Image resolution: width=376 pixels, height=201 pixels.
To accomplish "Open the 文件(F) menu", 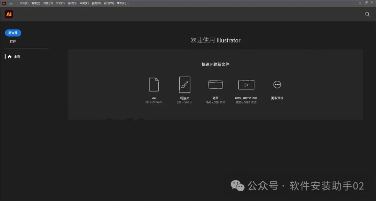I will [x=24, y=3].
